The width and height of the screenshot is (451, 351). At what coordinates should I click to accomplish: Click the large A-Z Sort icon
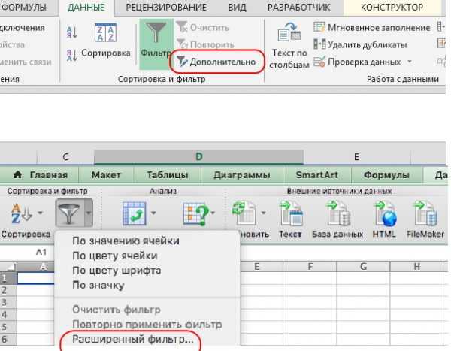click(x=104, y=34)
